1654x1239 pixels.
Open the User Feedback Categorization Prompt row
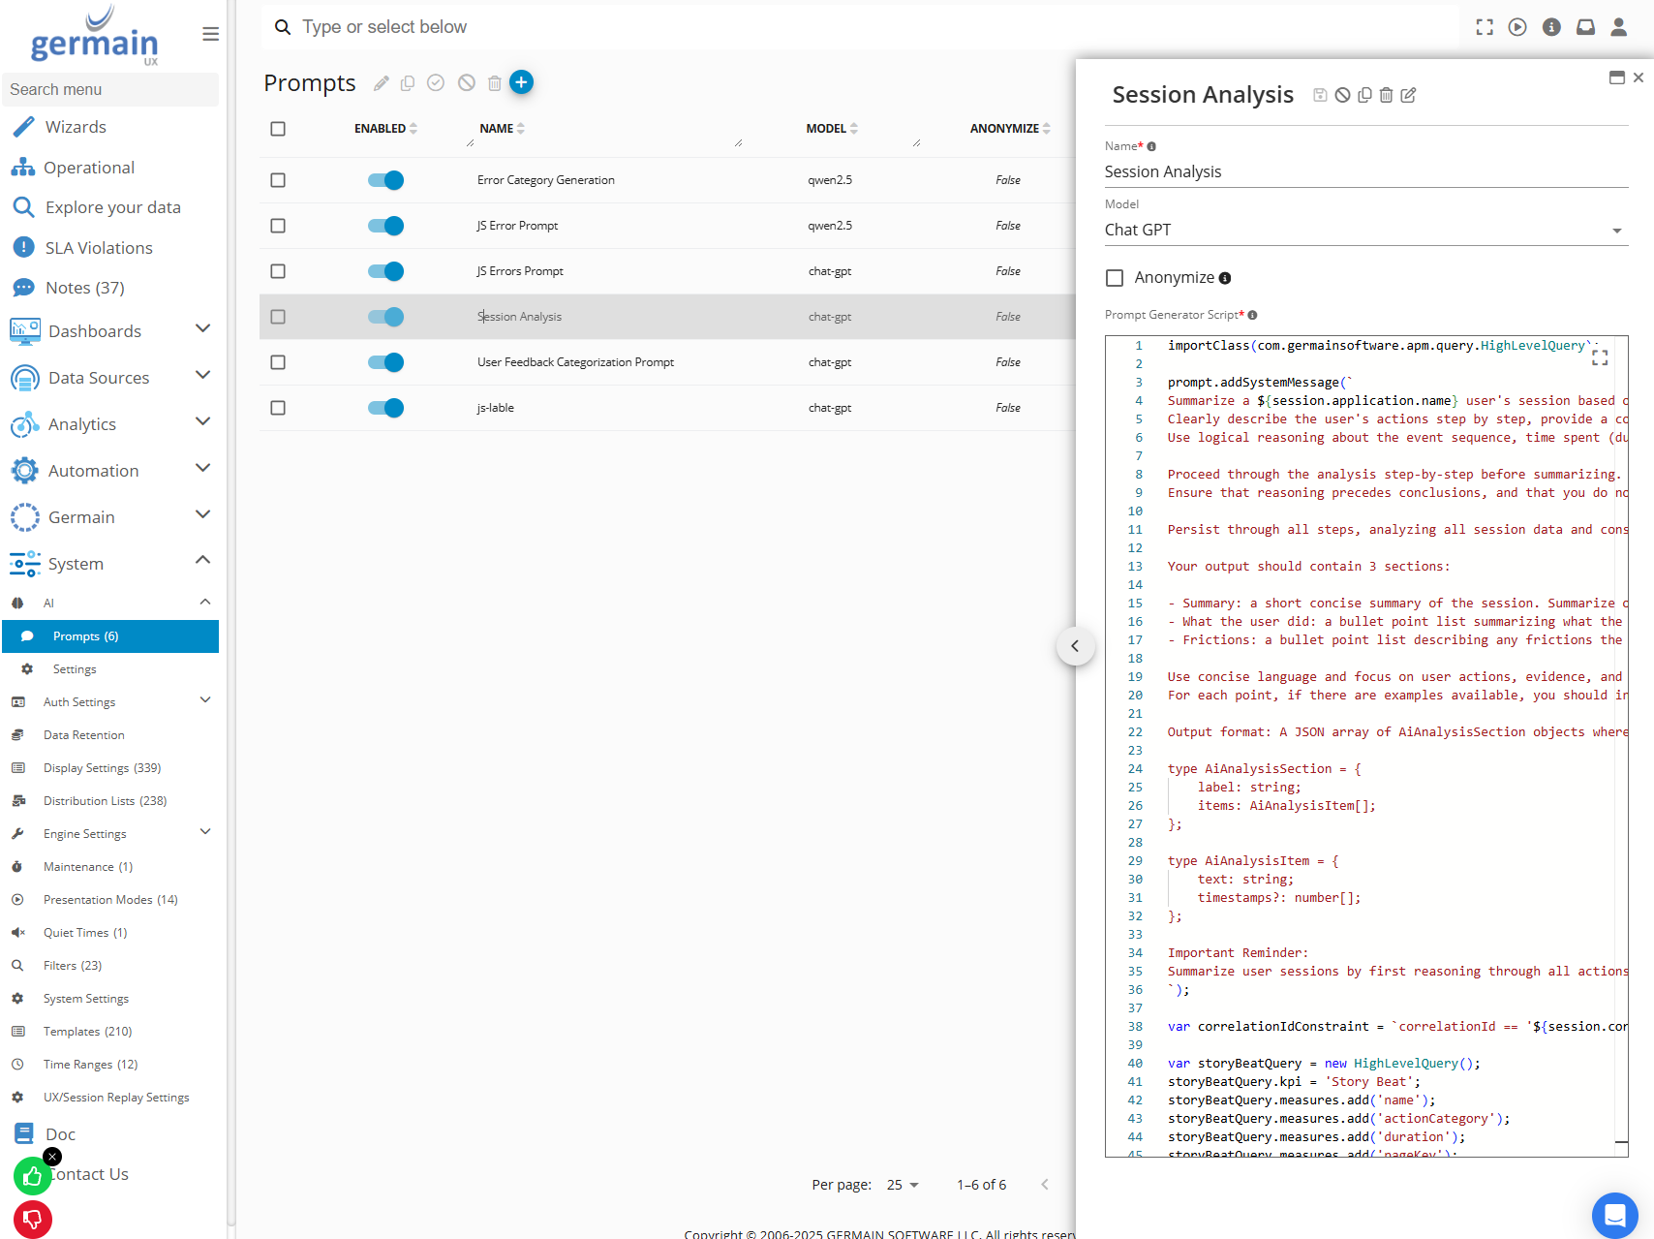(x=575, y=362)
